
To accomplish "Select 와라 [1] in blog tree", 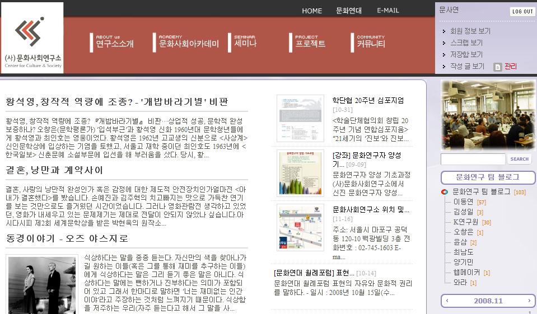I will tap(465, 283).
